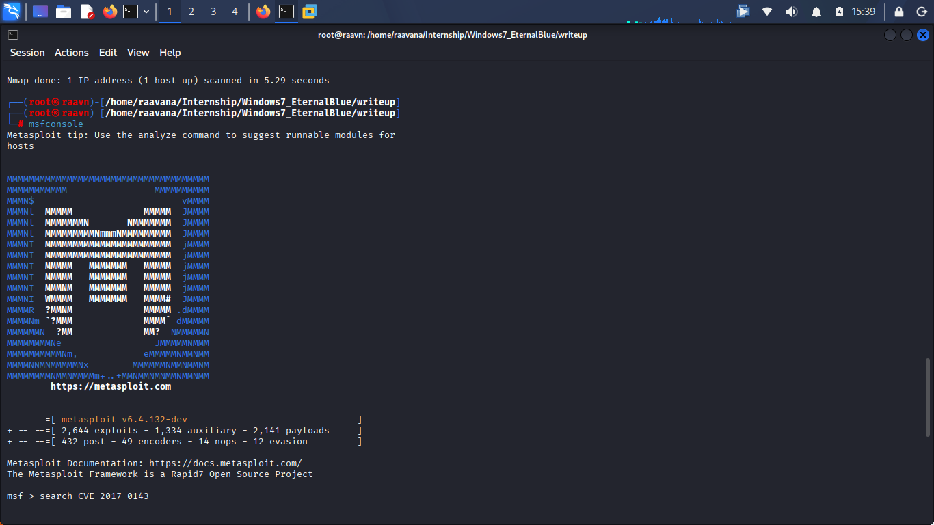Click the 'msfconsole' command text
Screen dimensions: 934x525
coord(56,124)
